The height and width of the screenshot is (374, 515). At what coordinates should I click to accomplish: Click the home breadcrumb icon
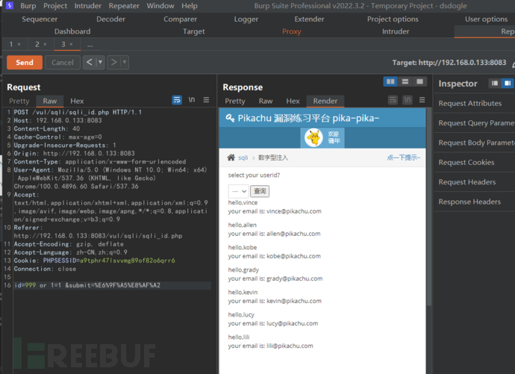point(231,158)
